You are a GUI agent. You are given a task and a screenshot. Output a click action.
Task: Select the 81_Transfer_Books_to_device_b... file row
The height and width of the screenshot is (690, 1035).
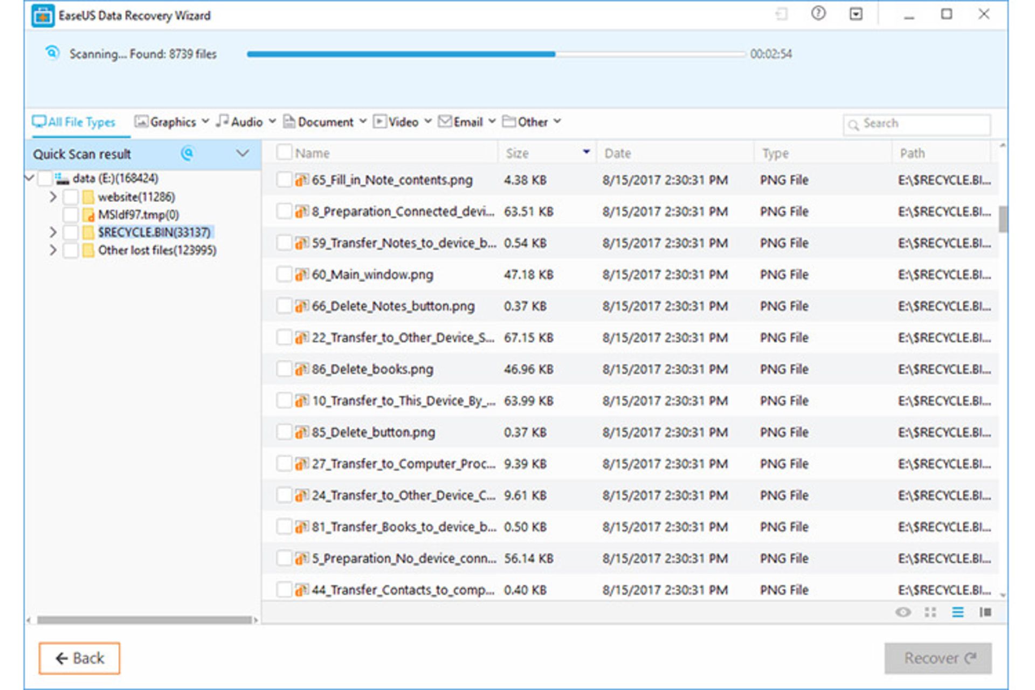pos(630,527)
